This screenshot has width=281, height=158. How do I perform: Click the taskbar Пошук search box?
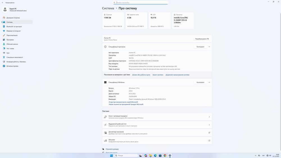click(x=126, y=155)
